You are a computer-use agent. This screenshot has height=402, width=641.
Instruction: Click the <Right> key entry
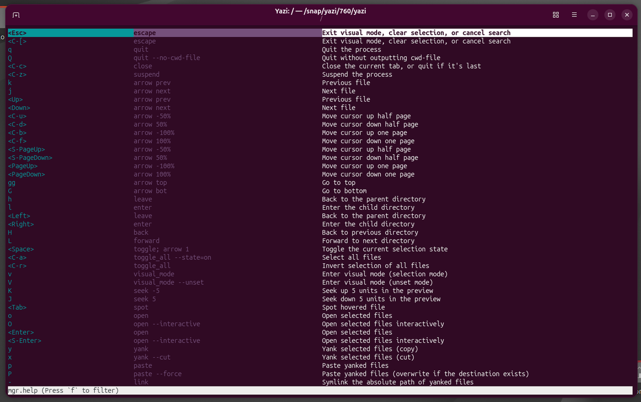pos(21,224)
